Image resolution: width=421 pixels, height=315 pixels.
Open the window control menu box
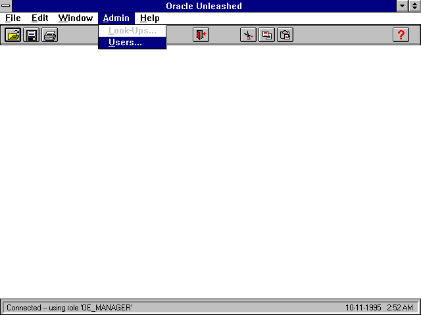click(6, 6)
